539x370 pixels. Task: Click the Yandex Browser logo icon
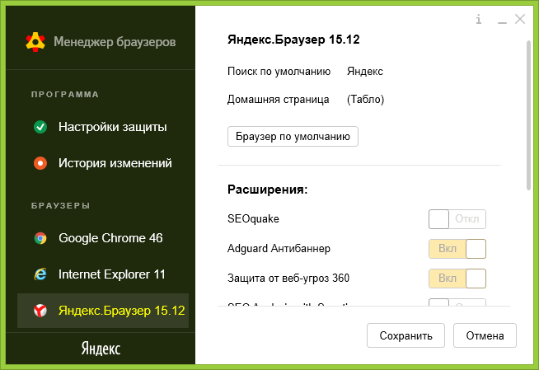coord(40,311)
